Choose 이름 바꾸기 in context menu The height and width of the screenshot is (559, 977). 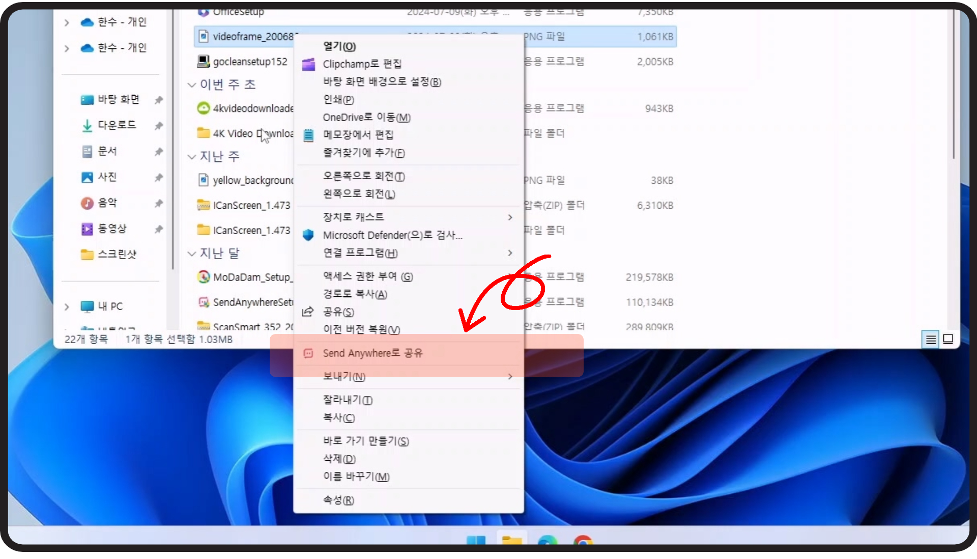click(356, 477)
